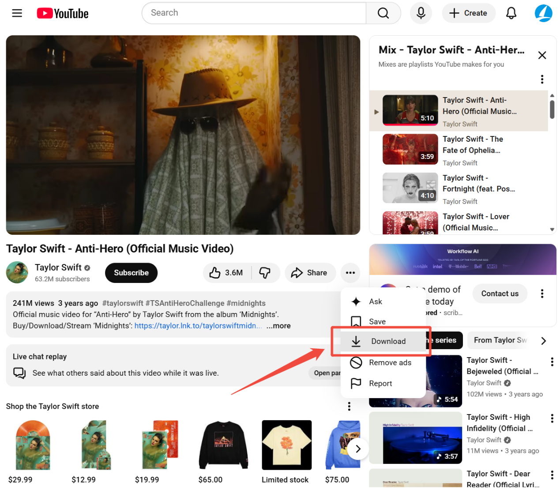
Task: Click the main video player
Action: click(183, 135)
